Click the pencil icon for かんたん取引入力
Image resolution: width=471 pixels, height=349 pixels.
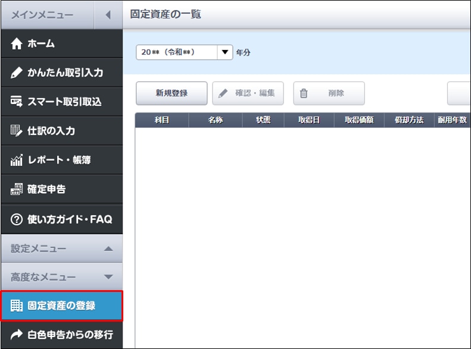coord(16,73)
